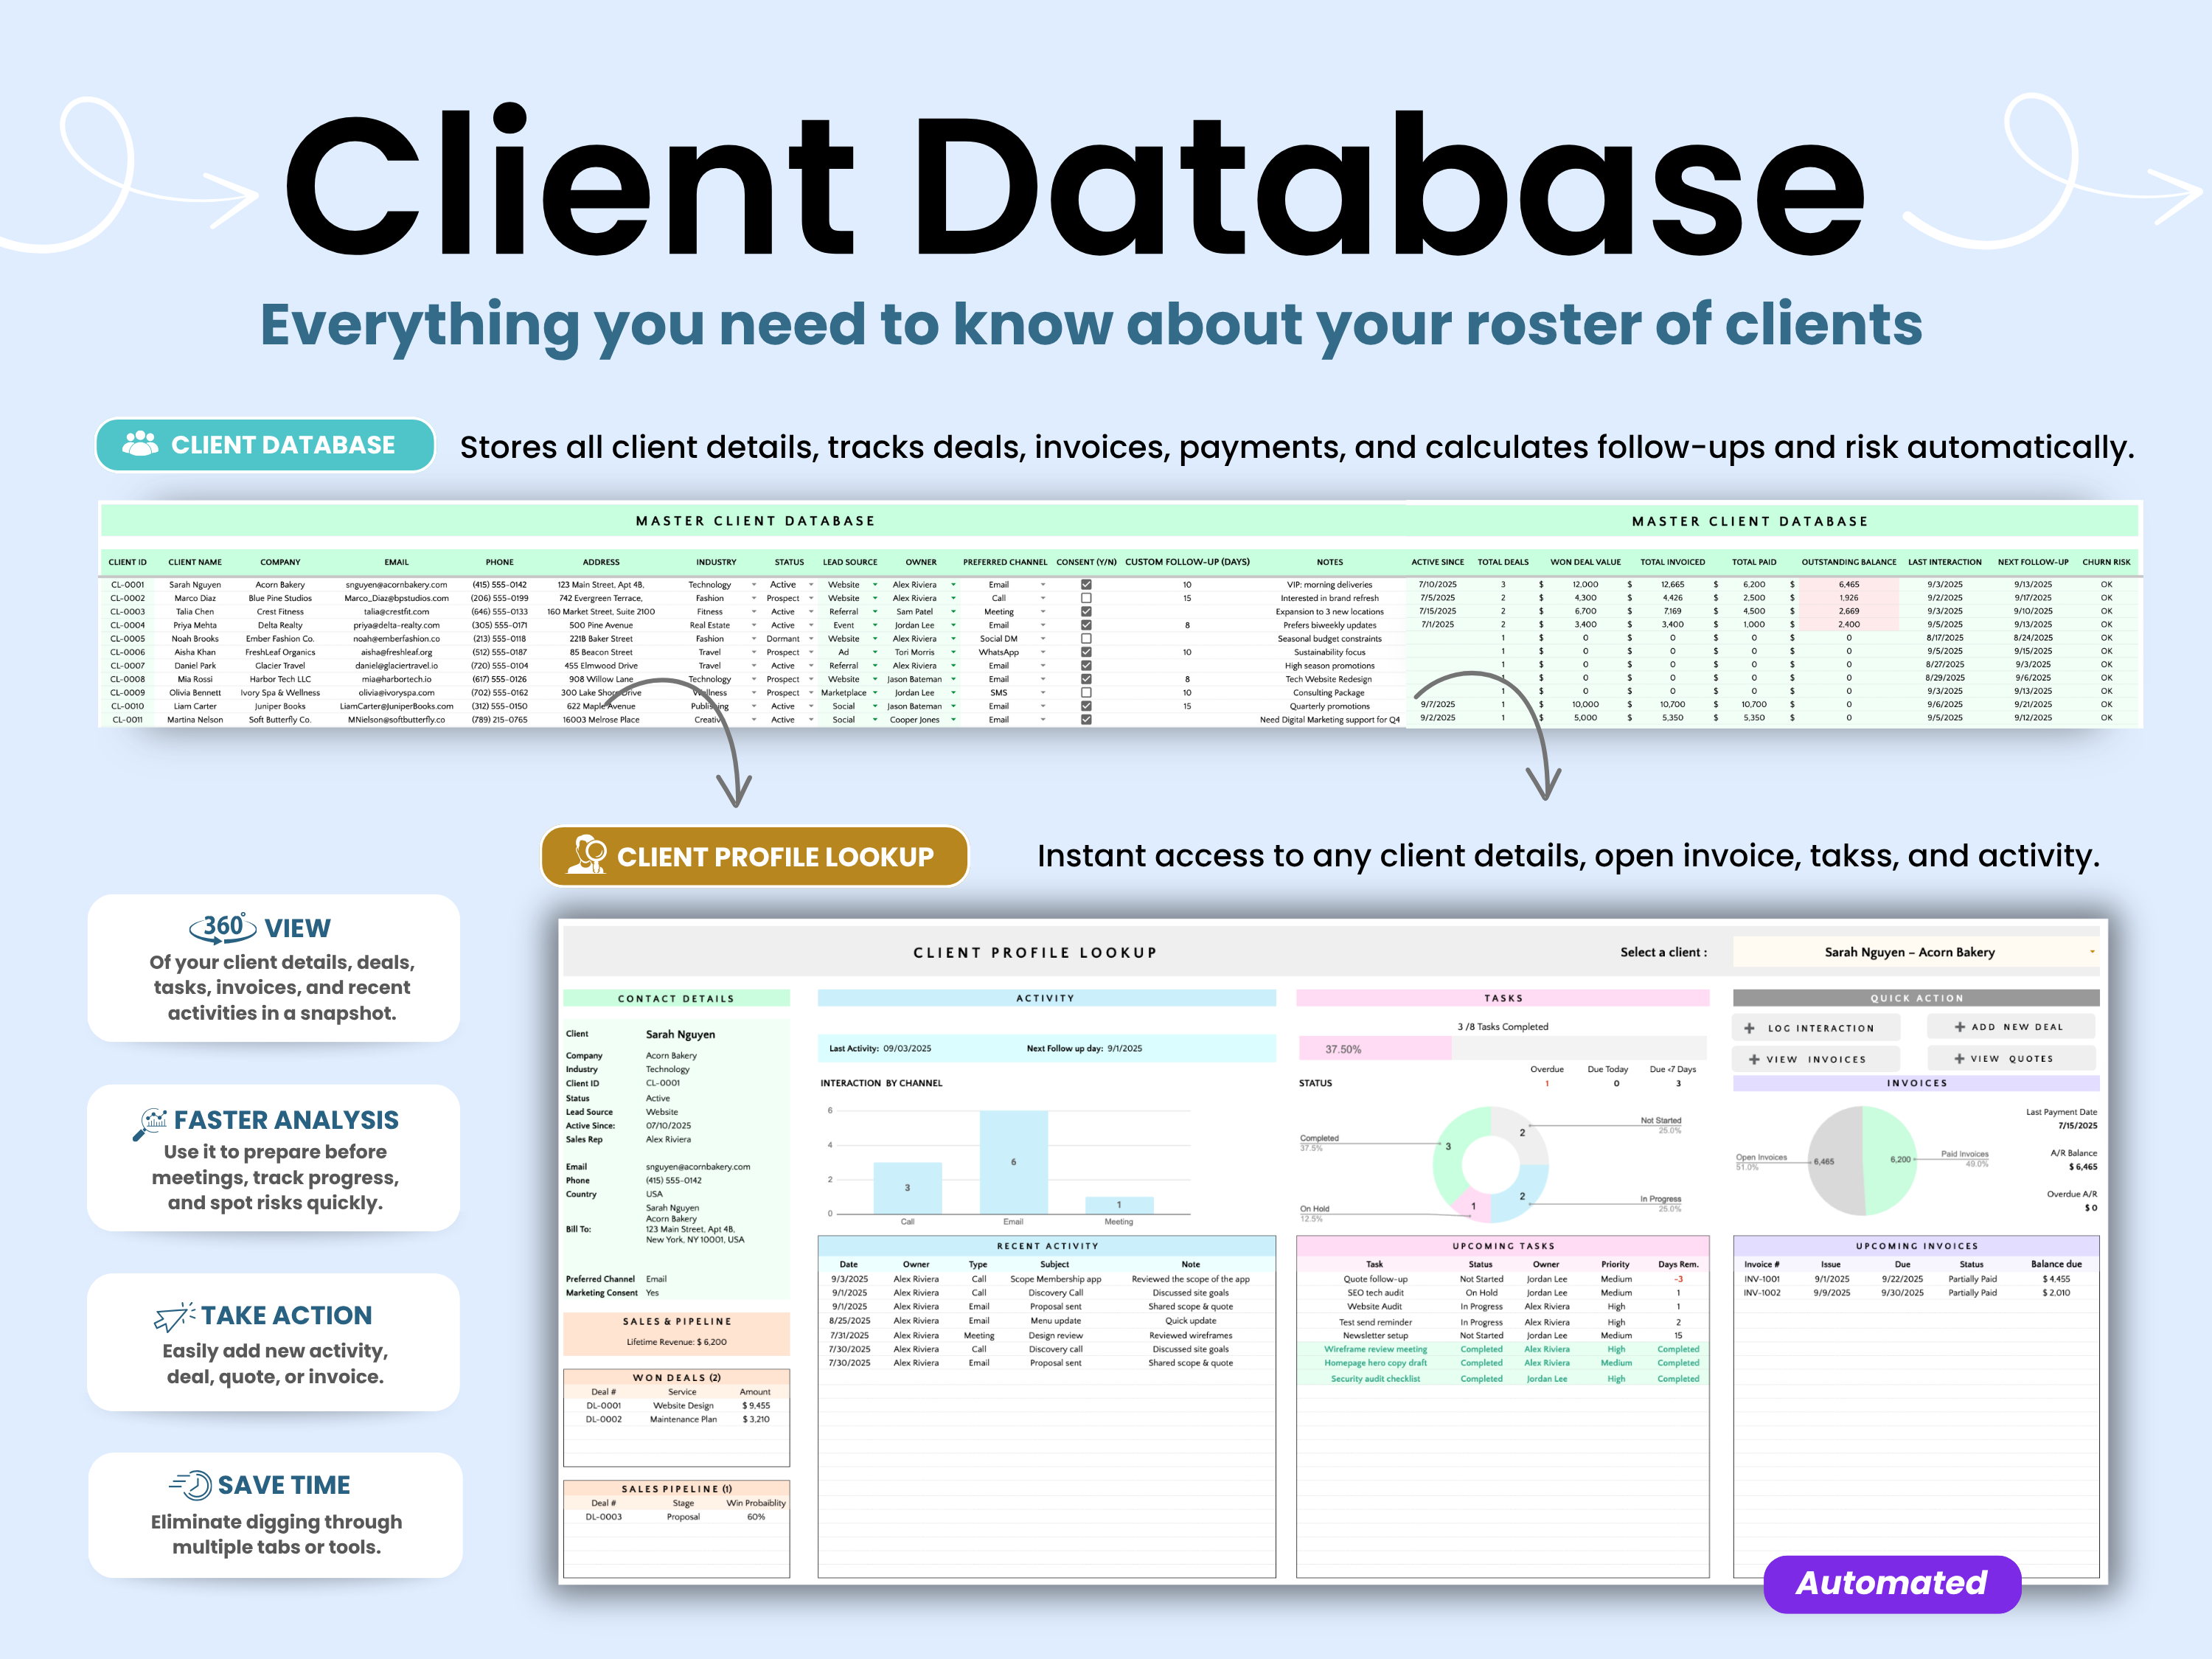Click the SEO tech audit task row

(x=1503, y=1293)
